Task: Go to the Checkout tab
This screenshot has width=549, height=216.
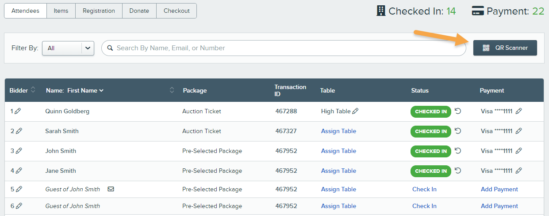Action: [177, 11]
